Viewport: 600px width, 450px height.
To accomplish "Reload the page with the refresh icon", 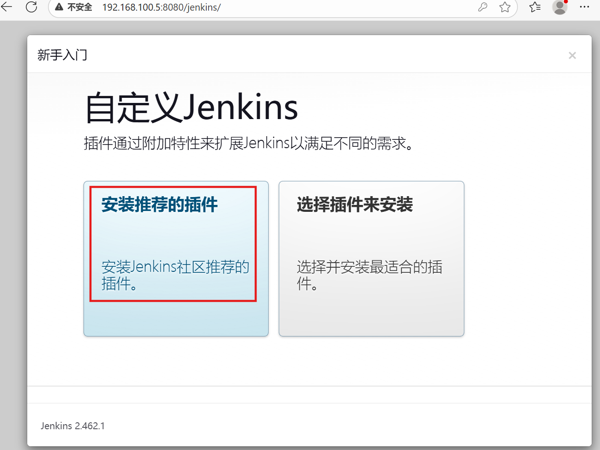I will (x=31, y=6).
